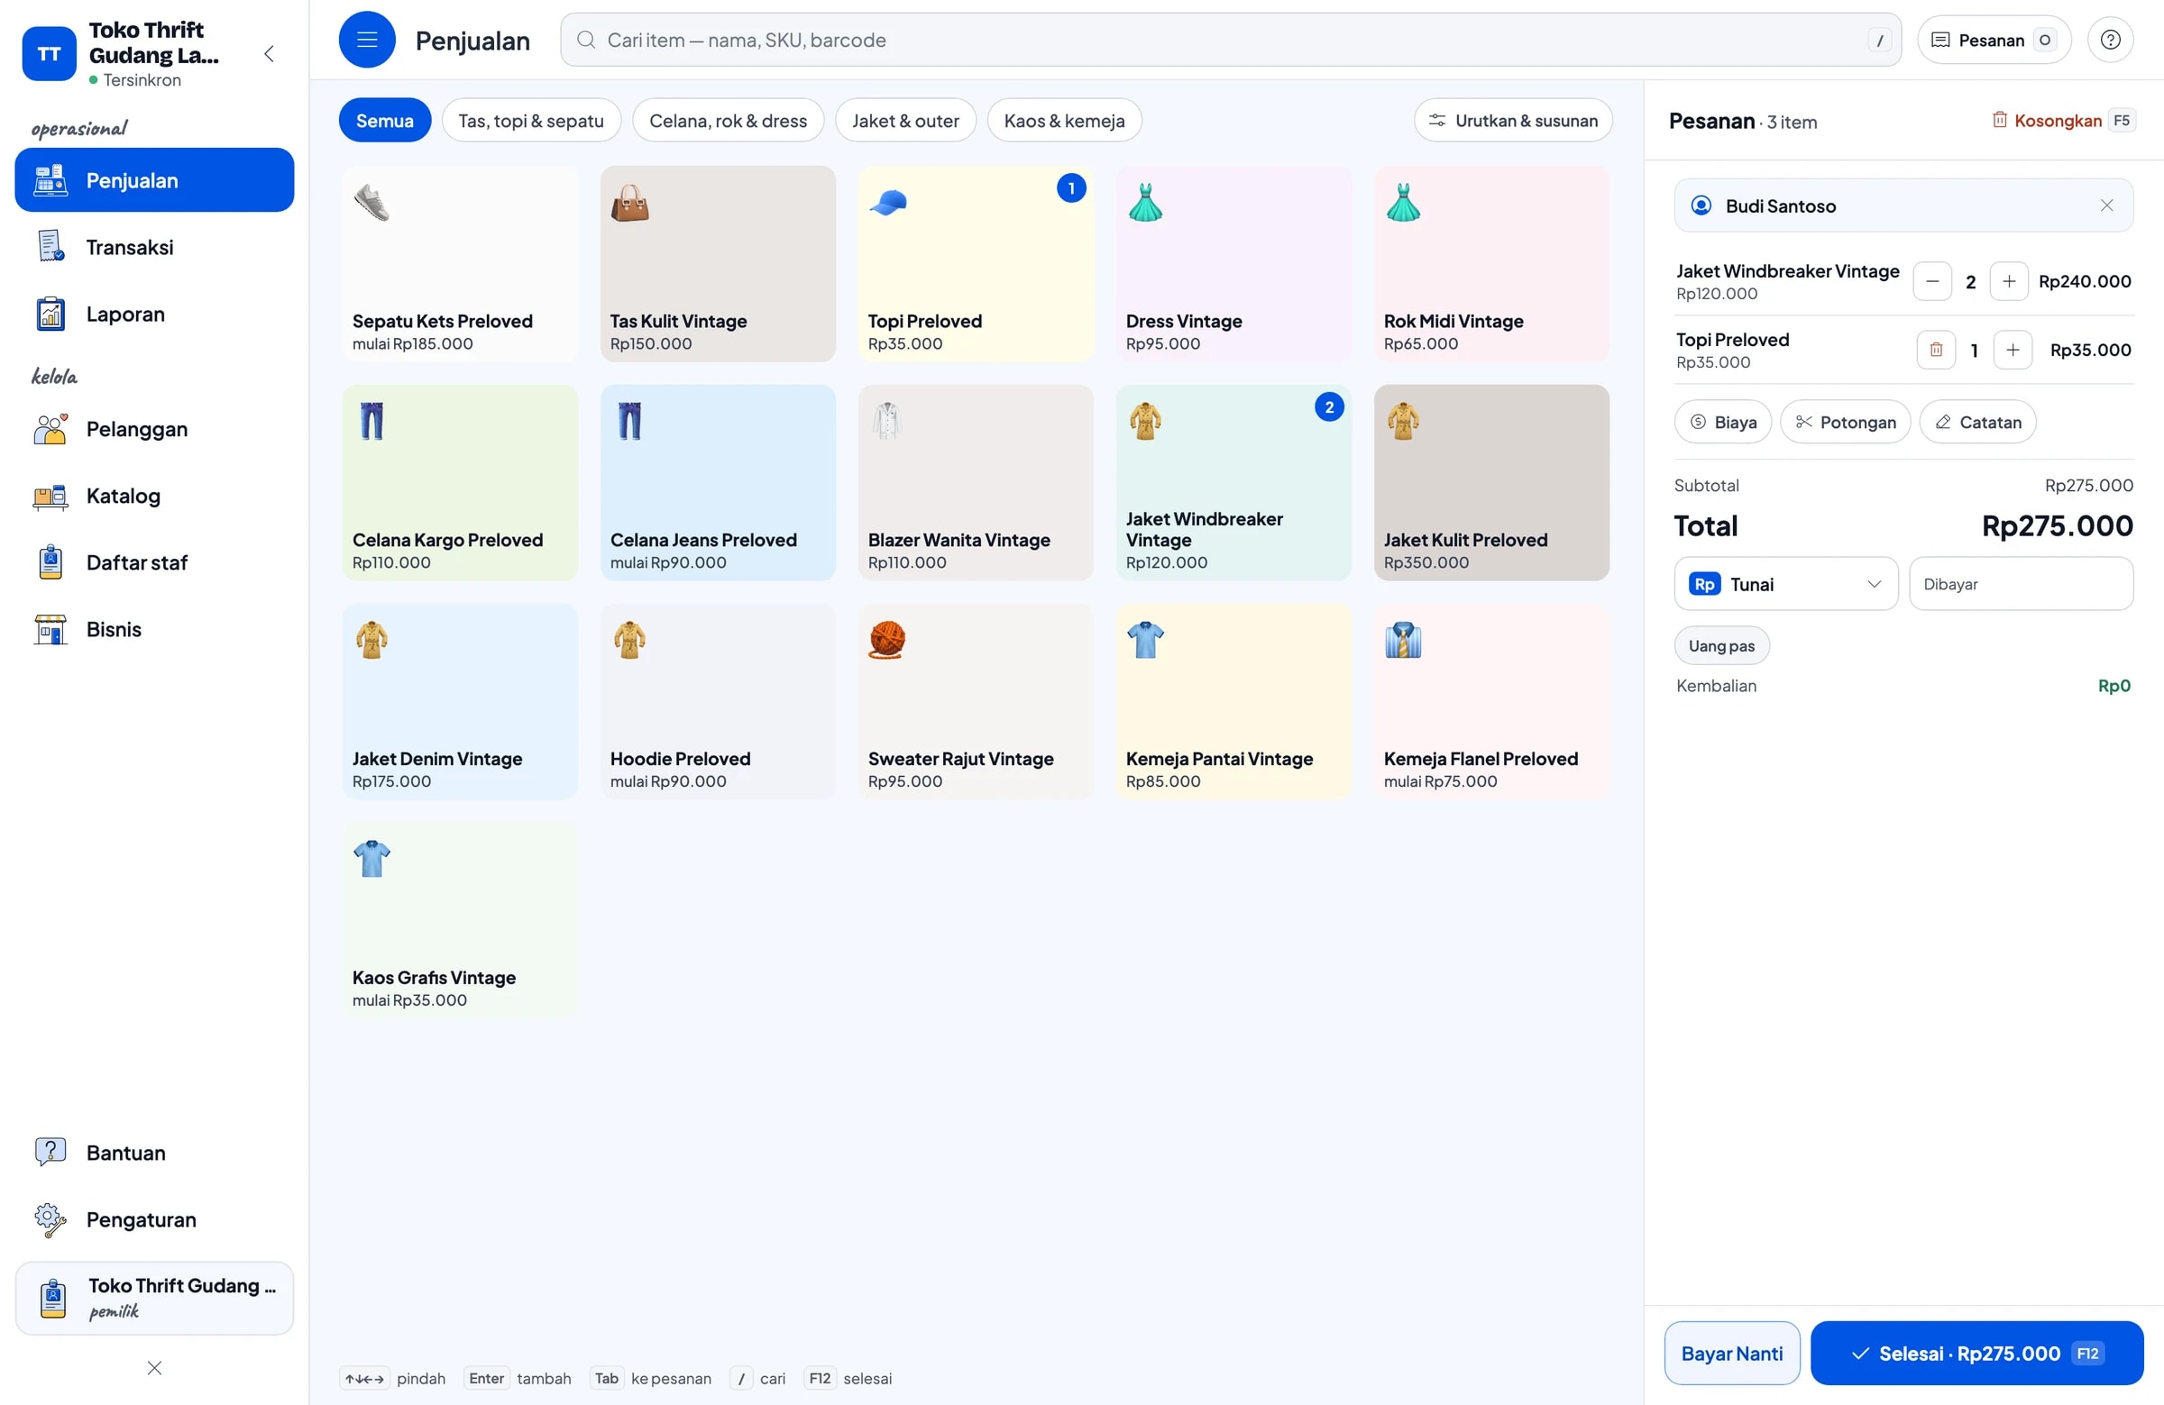
Task: Open the Tunai payment method dropdown
Action: coord(1786,583)
